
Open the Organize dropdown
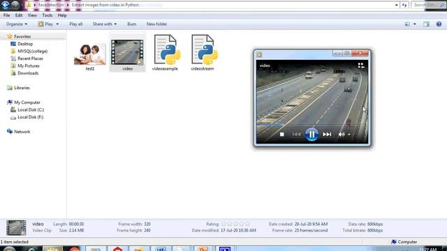coord(17,24)
